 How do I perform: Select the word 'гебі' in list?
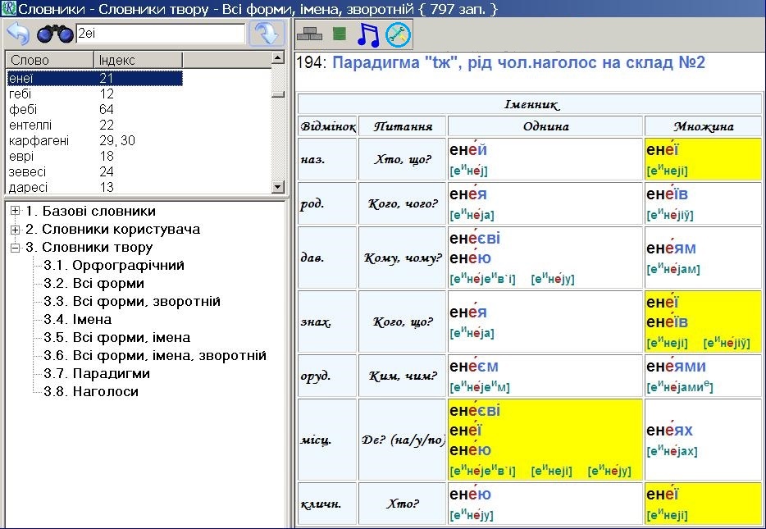[x=20, y=93]
